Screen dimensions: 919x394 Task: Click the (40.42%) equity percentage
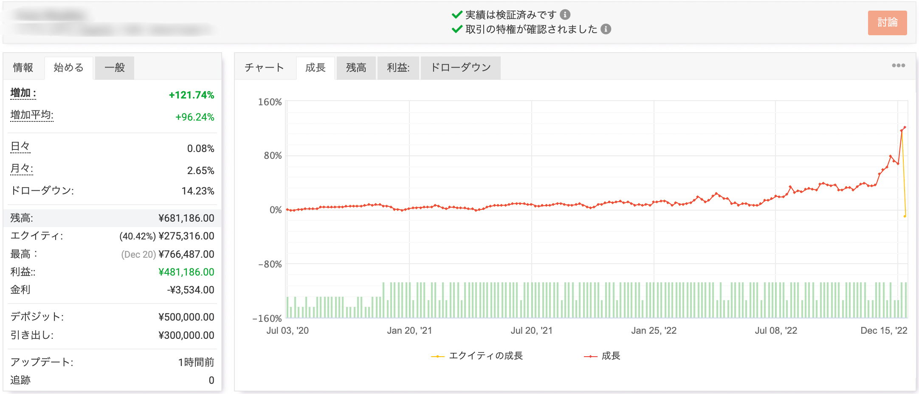138,236
